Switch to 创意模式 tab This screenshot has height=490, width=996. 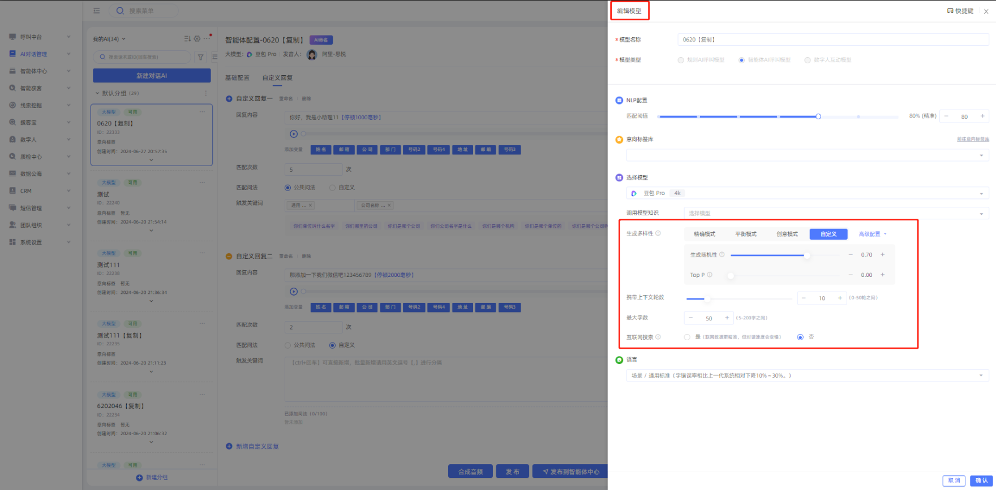tap(787, 234)
